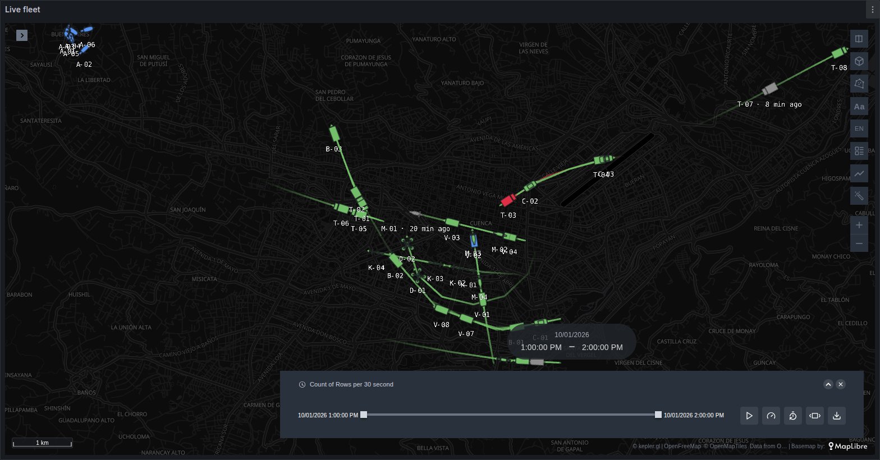
Task: Toggle 3D map perspective cube icon
Action: (x=859, y=61)
